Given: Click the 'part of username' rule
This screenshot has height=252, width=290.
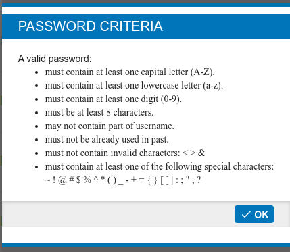Looking at the screenshot, I should 110,126.
